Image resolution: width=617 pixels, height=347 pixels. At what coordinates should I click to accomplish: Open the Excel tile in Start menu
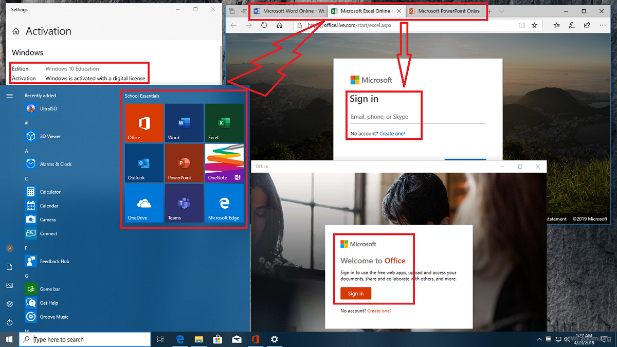(224, 123)
